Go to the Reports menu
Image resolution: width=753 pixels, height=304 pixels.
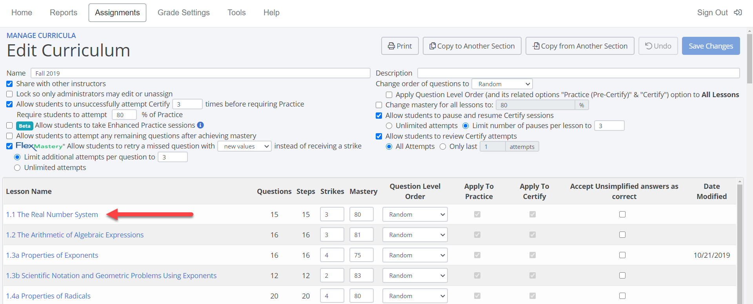[x=64, y=13]
